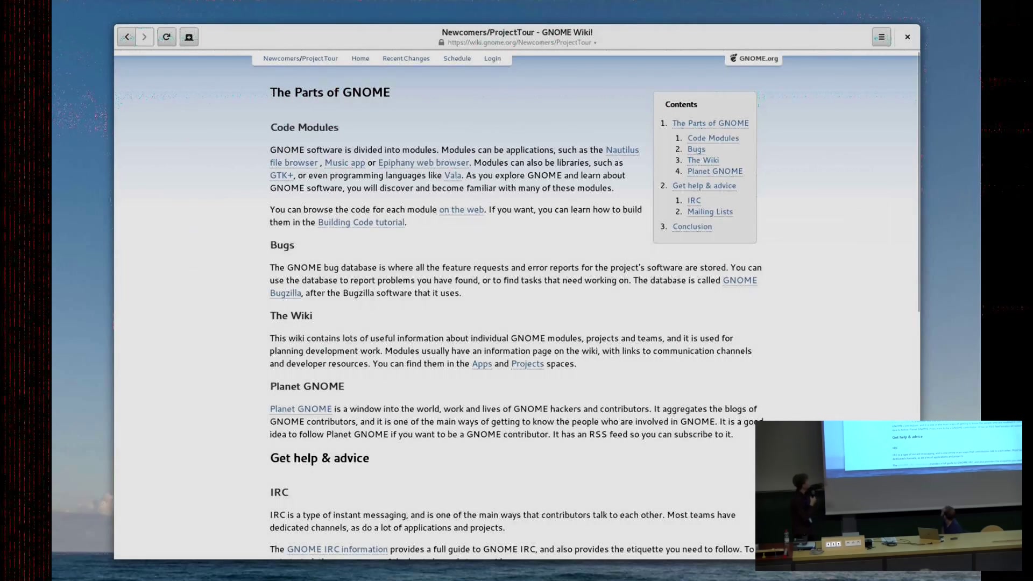This screenshot has width=1033, height=581.
Task: Open the Nautilus file browser link
Action: (622, 150)
